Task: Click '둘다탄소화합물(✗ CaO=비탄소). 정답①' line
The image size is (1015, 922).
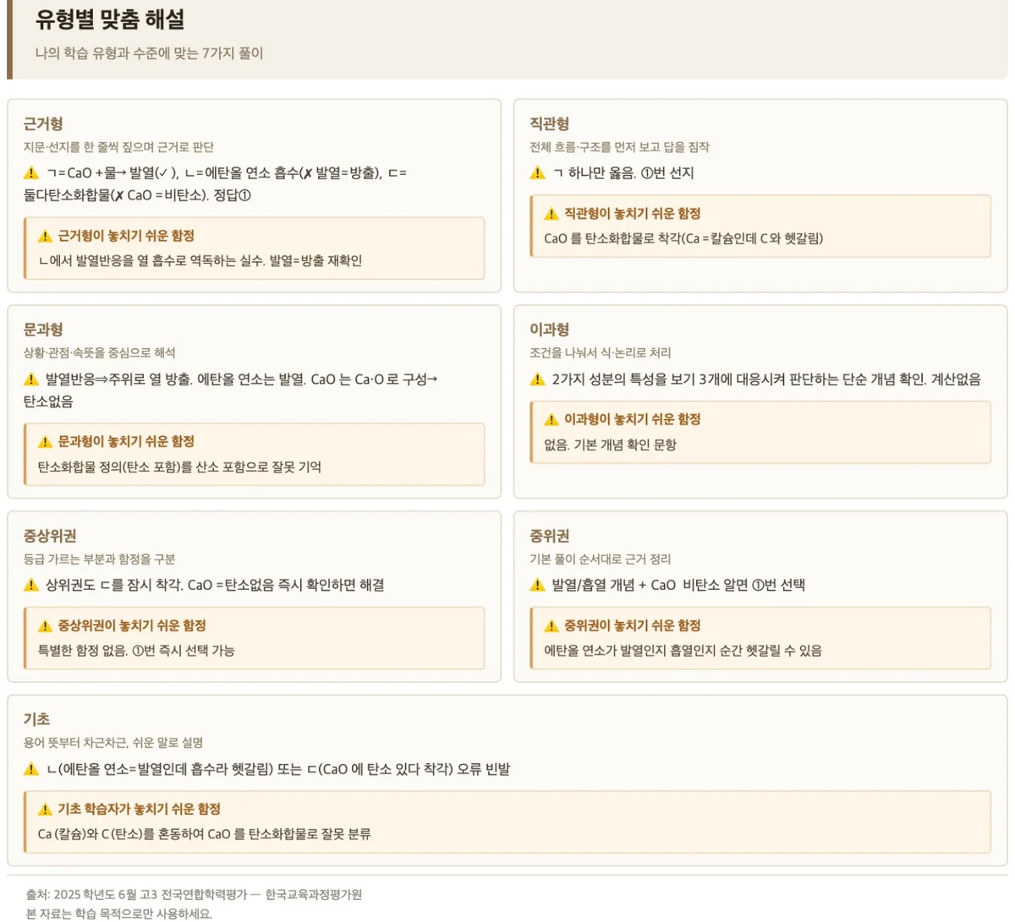Action: coord(137,195)
